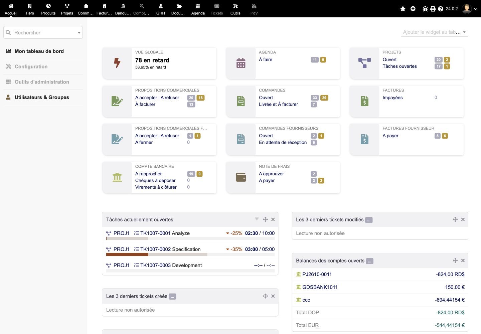Open the Outils module
This screenshot has width=481, height=334.
tap(235, 9)
